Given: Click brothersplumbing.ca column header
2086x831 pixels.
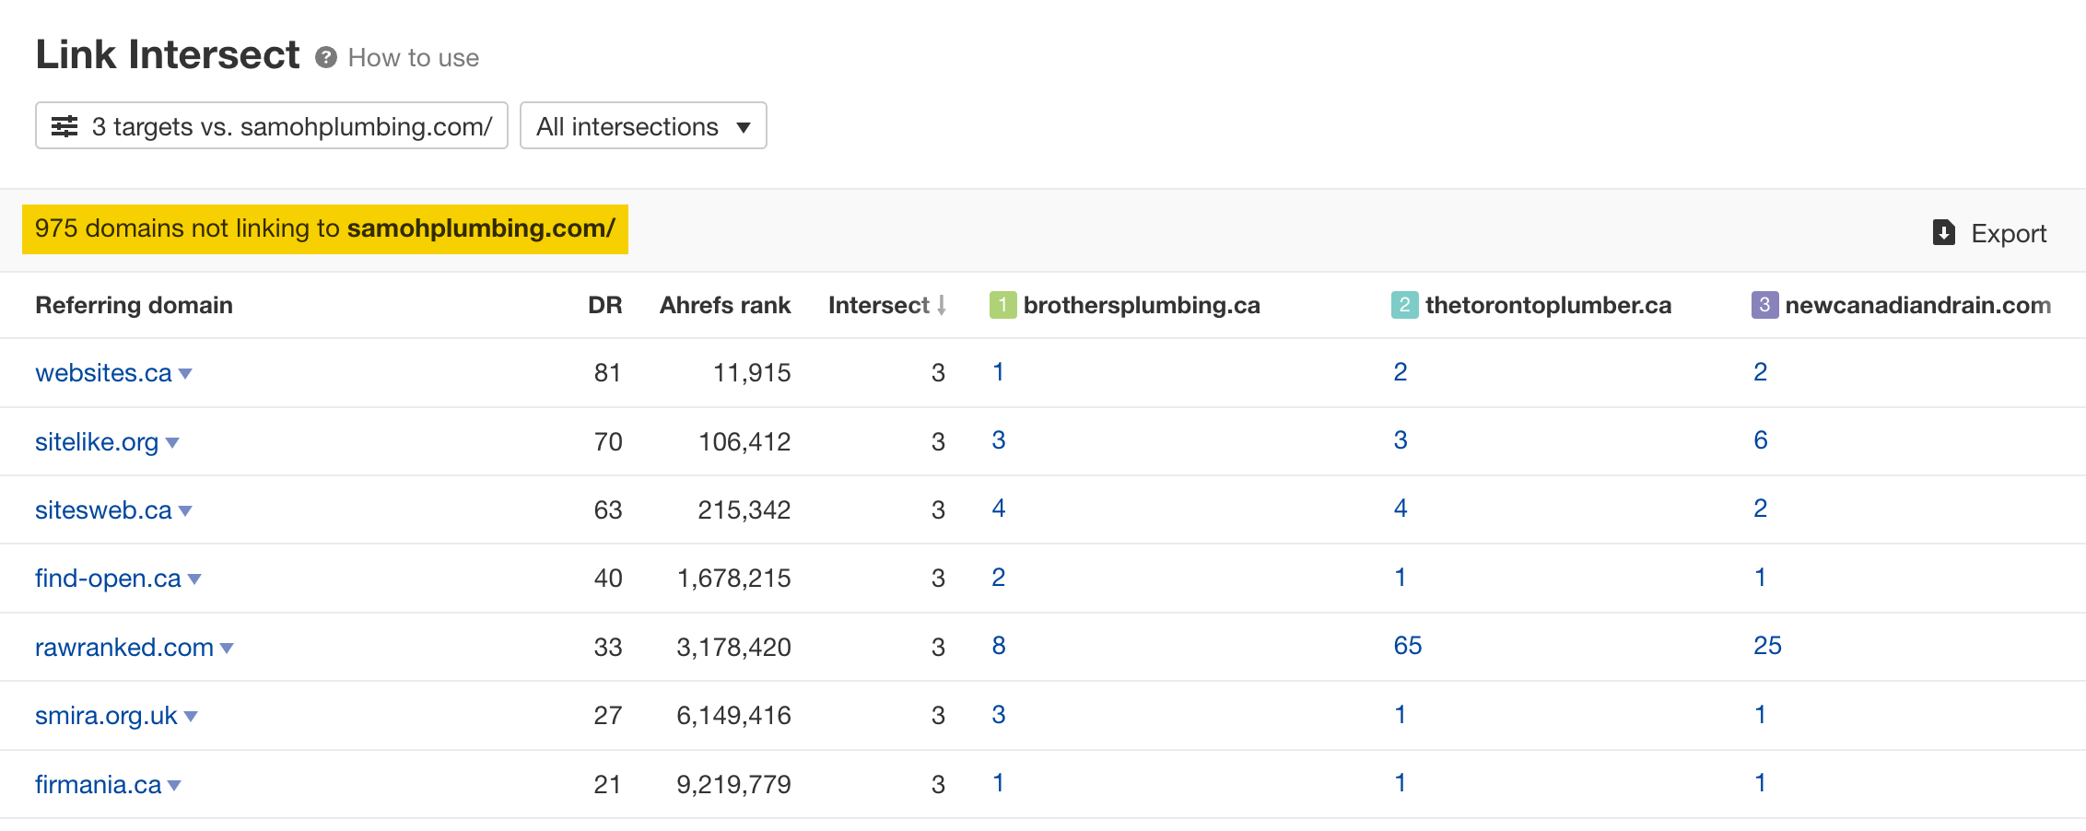Looking at the screenshot, I should coord(1142,305).
